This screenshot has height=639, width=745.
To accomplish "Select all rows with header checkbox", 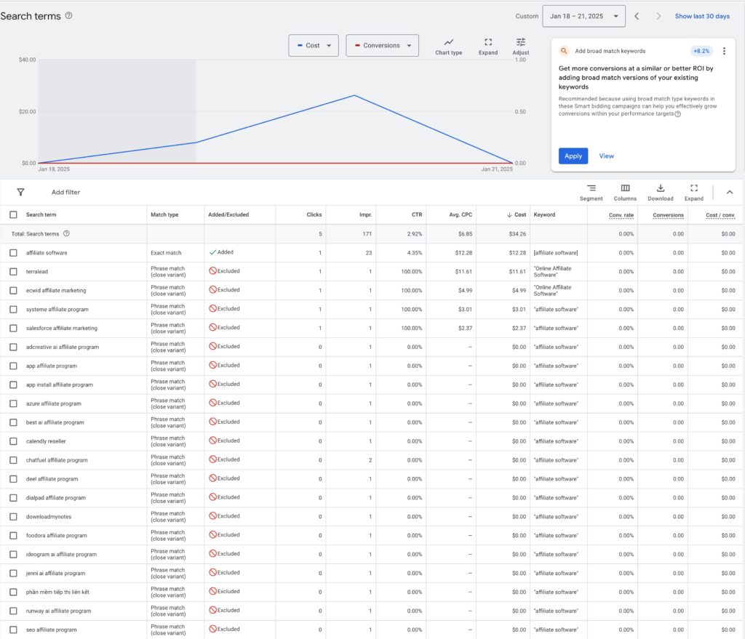I will click(x=12, y=214).
